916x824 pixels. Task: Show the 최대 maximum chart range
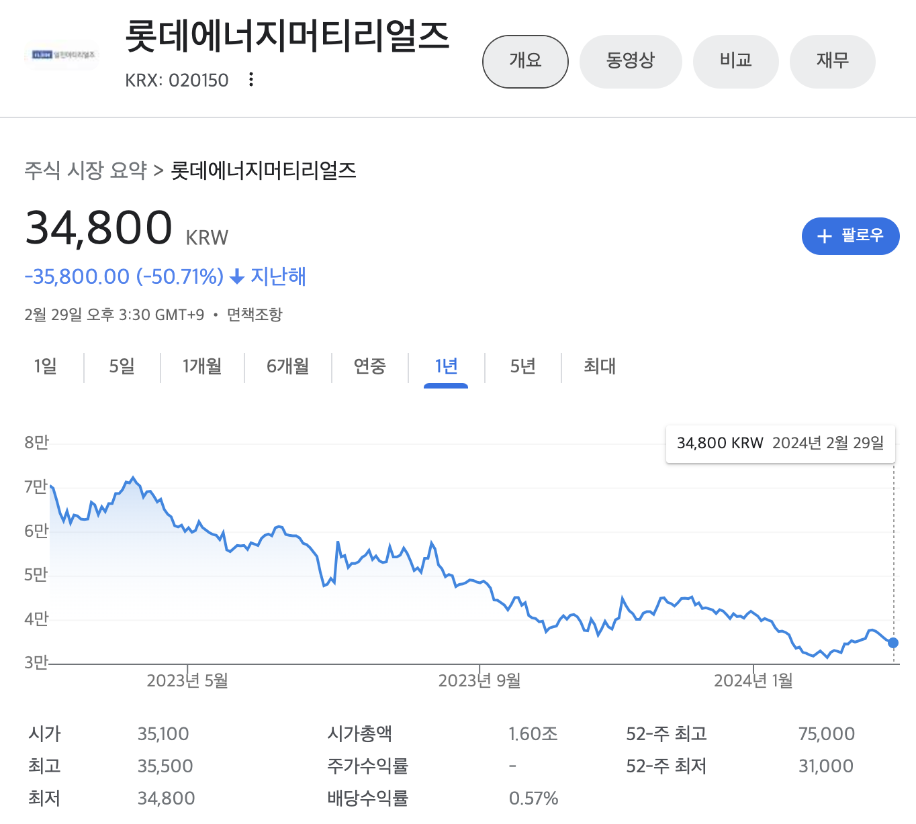coord(600,366)
